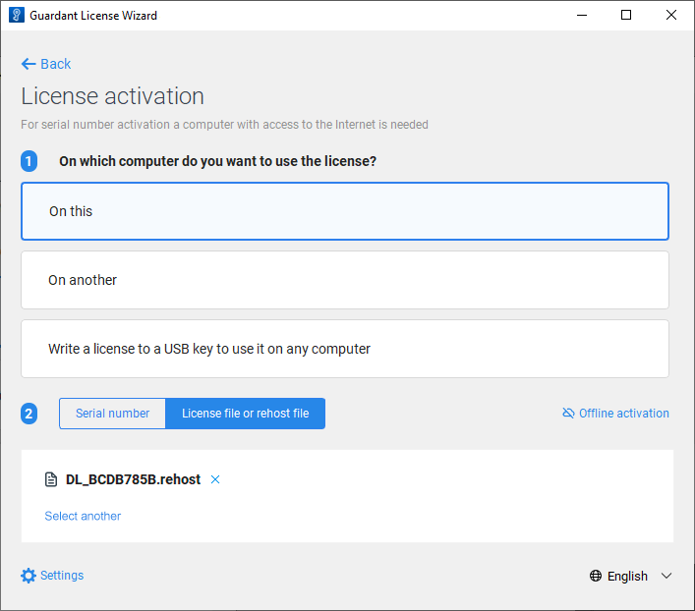Expand the English language dropdown
The image size is (695, 611).
[x=627, y=577]
